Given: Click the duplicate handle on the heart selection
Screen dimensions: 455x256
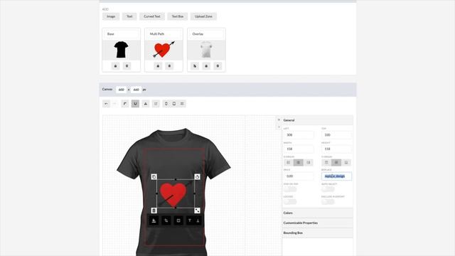Looking at the screenshot, I should [154, 176].
